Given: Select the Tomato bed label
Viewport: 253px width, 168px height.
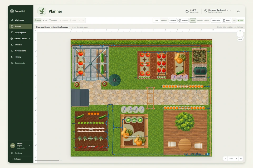Looking at the screenshot, I should pyautogui.click(x=145, y=64).
